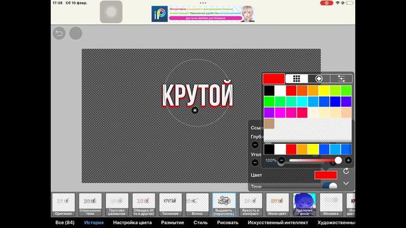Pick white in the palette's top row
This screenshot has width=406, height=228.
[280, 91]
